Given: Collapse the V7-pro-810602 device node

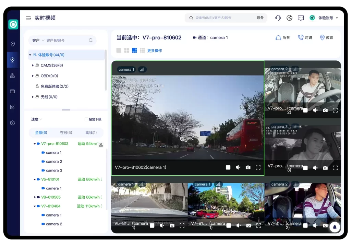Looking at the screenshot, I should (x=35, y=144).
